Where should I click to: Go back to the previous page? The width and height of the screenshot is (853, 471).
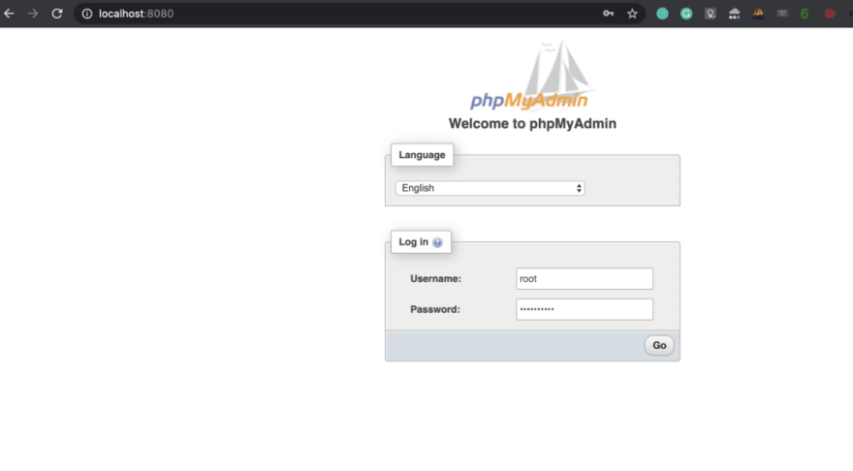10,14
